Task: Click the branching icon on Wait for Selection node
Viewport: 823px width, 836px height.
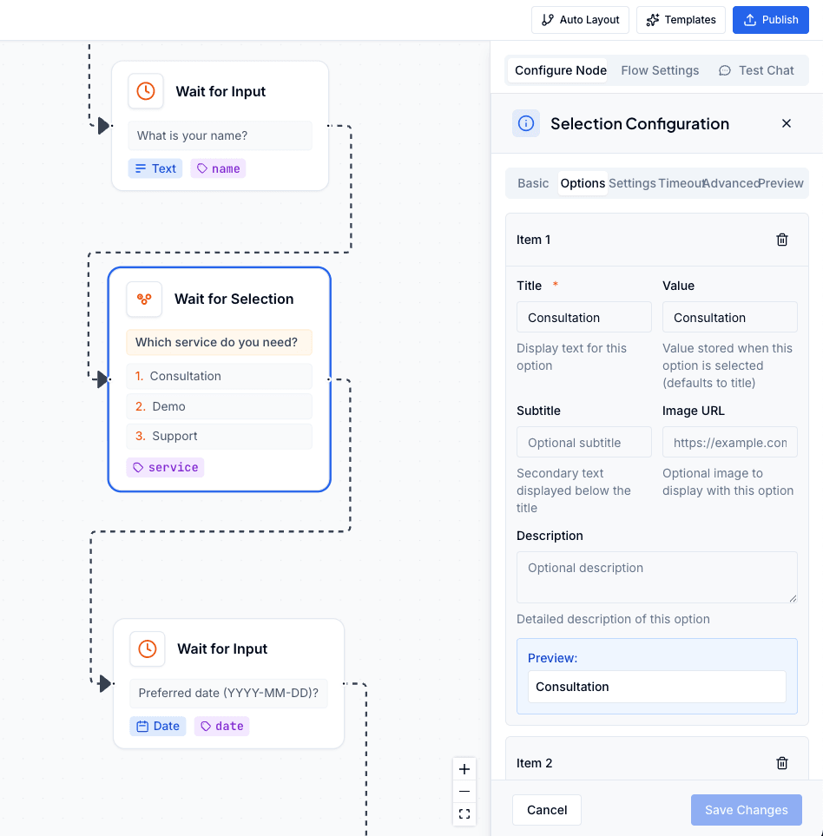Action: [143, 299]
